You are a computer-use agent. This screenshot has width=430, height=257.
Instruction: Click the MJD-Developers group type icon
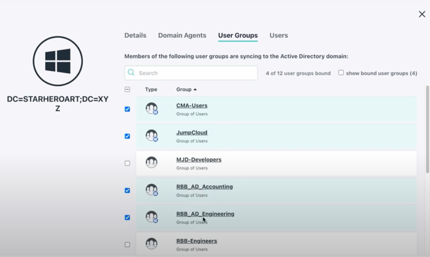tap(151, 163)
